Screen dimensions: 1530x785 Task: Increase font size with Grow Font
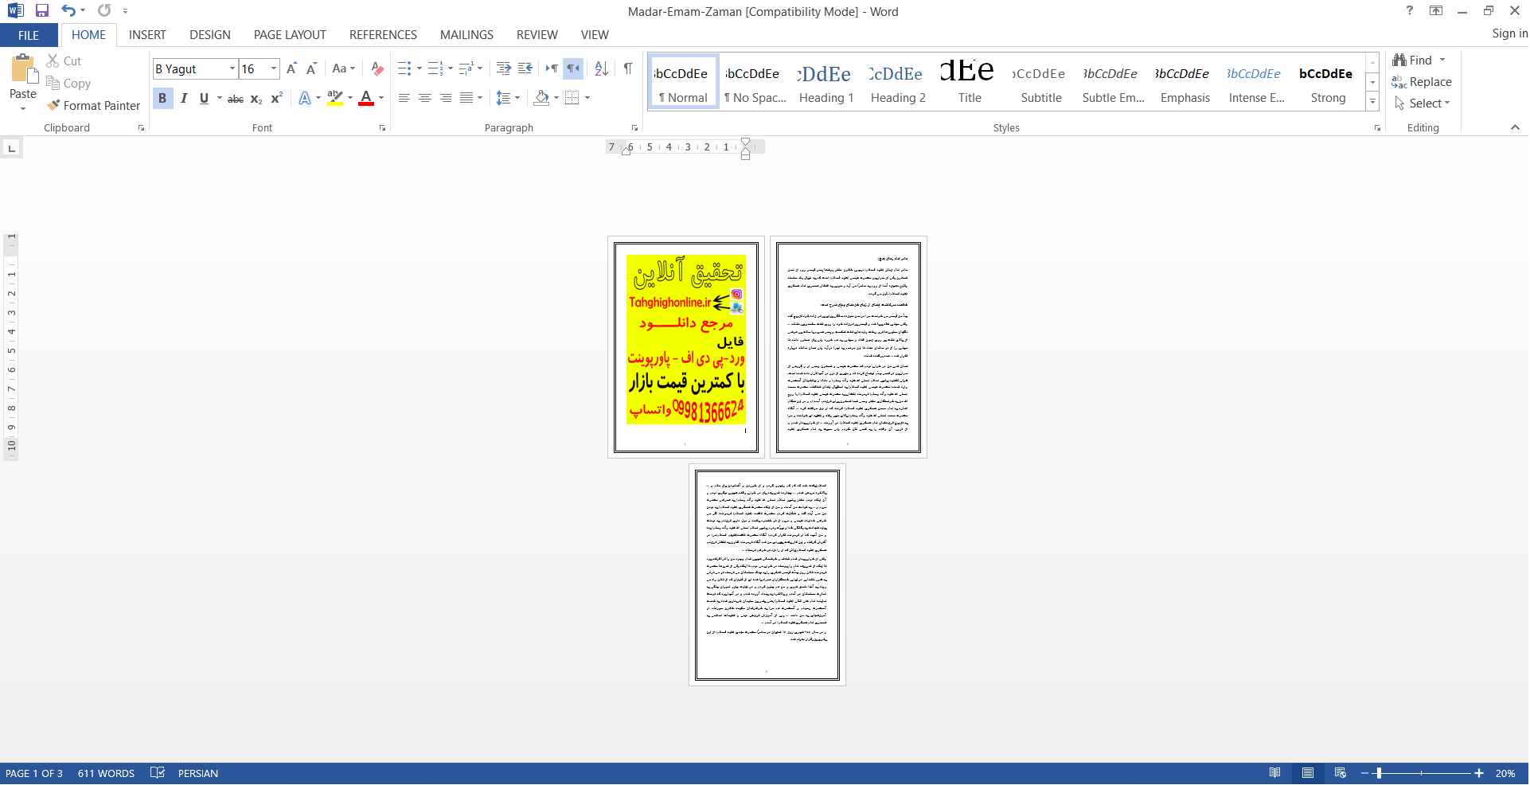point(291,69)
